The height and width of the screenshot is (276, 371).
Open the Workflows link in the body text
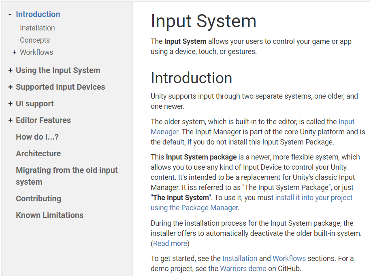[289, 259]
